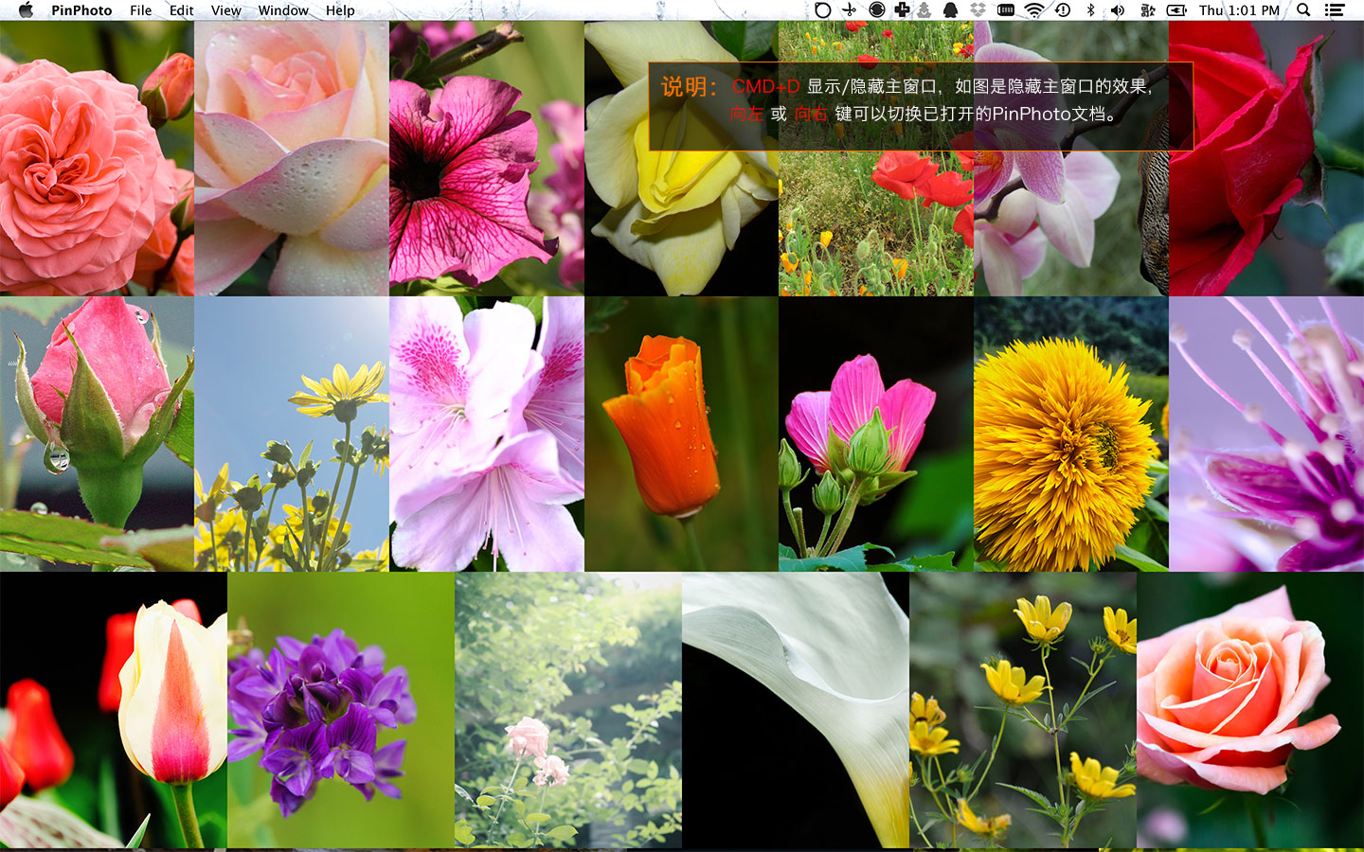Open Spotlight search magnifier
Viewport: 1364px width, 852px height.
(1303, 10)
